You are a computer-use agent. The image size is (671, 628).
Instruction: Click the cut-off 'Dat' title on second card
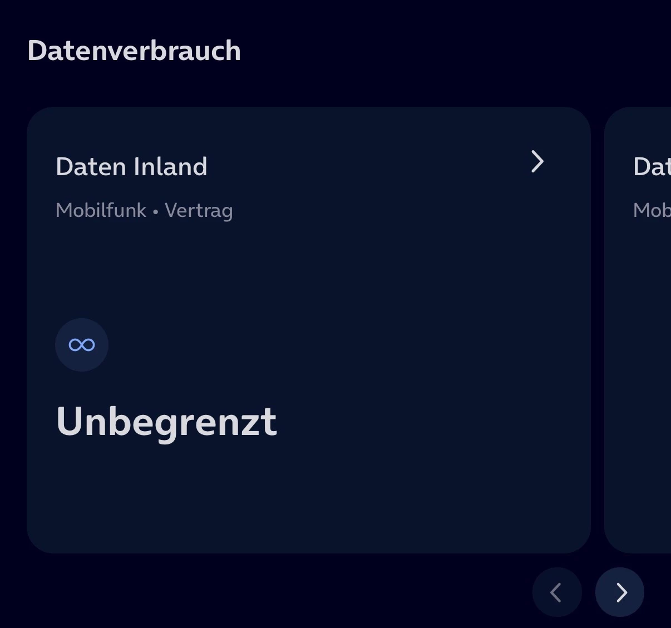pyautogui.click(x=651, y=167)
